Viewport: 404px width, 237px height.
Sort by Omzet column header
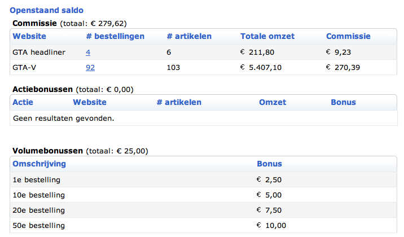click(x=273, y=102)
